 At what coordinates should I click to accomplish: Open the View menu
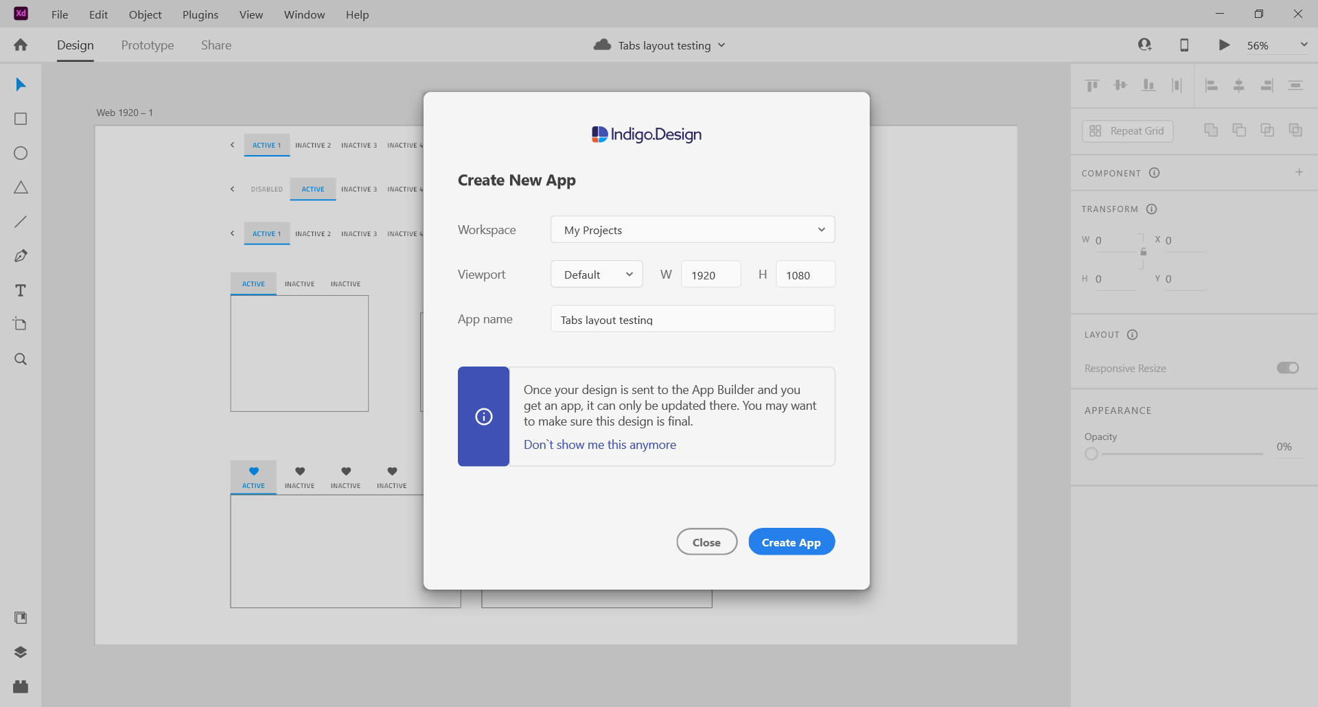251,14
